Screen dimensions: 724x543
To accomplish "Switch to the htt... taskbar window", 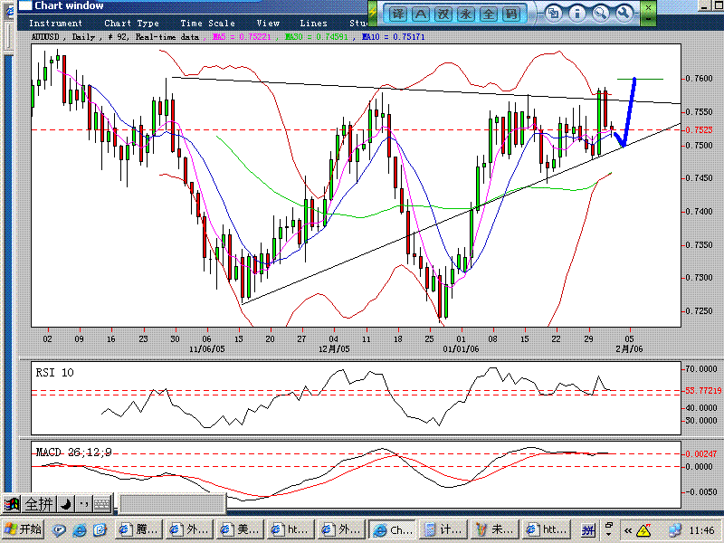I will (x=547, y=529).
